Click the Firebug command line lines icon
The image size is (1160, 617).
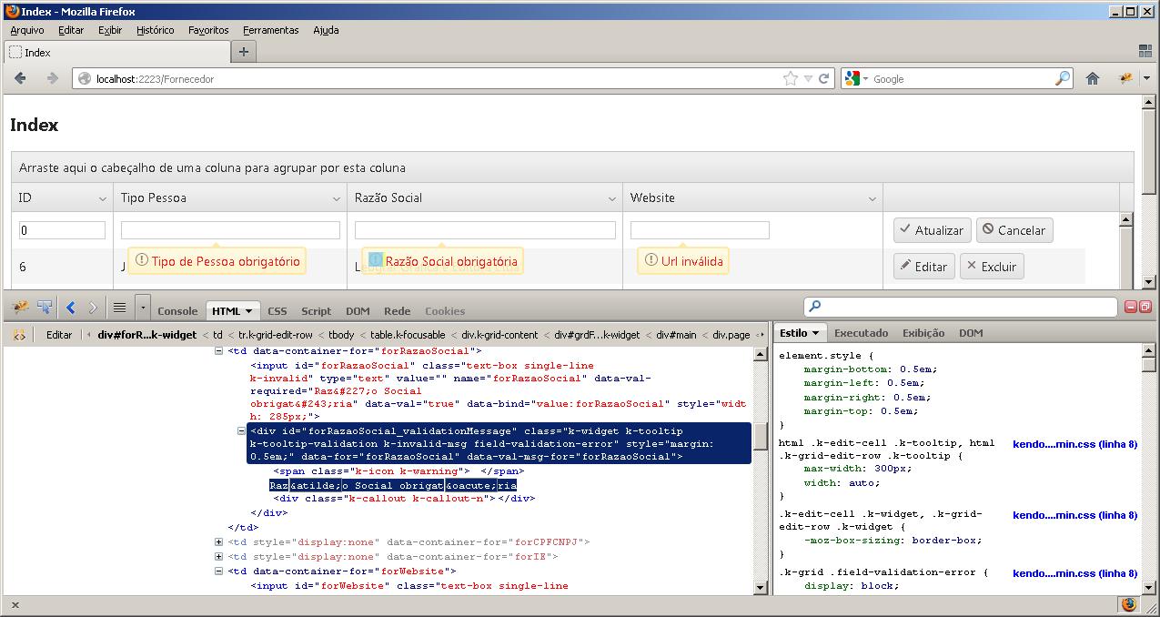(x=119, y=308)
